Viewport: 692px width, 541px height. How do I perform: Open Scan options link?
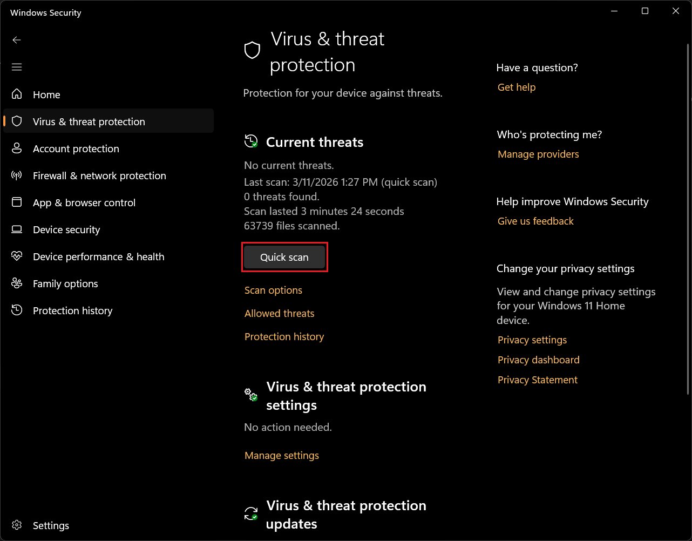pyautogui.click(x=273, y=290)
